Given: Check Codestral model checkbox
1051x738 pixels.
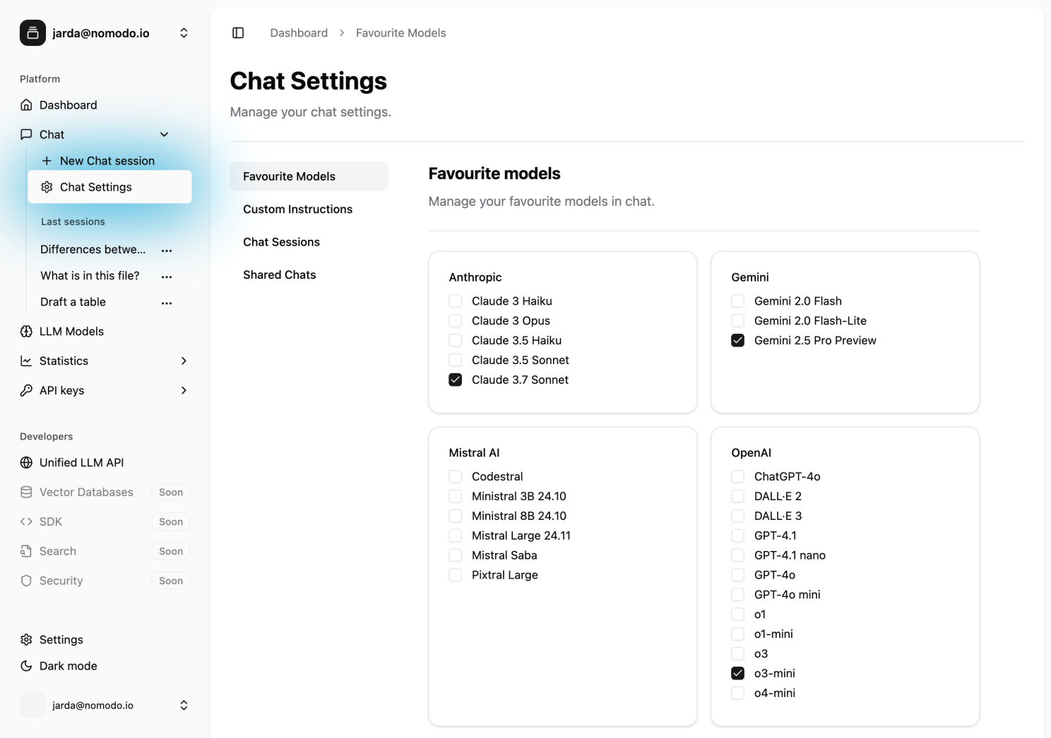Looking at the screenshot, I should [456, 477].
